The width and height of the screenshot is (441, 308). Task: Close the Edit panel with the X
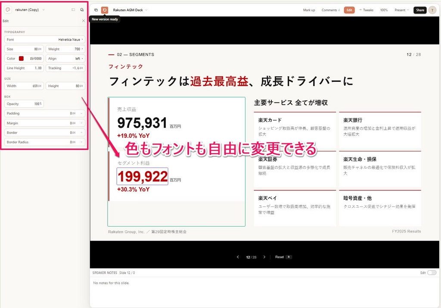pos(83,21)
